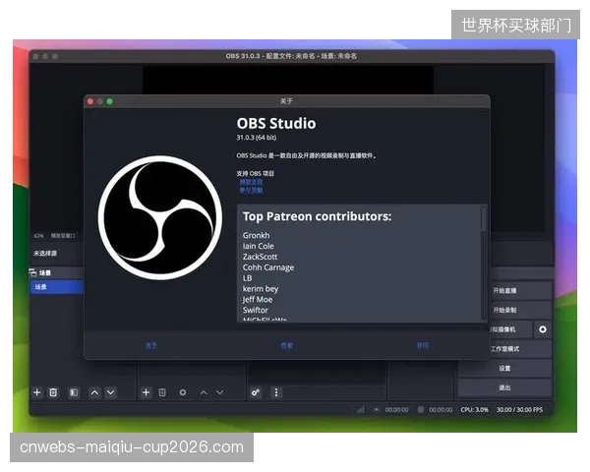Toggle 工作室模式 studio mode
Screen dimensions: 590x472
pyautogui.click(x=521, y=349)
